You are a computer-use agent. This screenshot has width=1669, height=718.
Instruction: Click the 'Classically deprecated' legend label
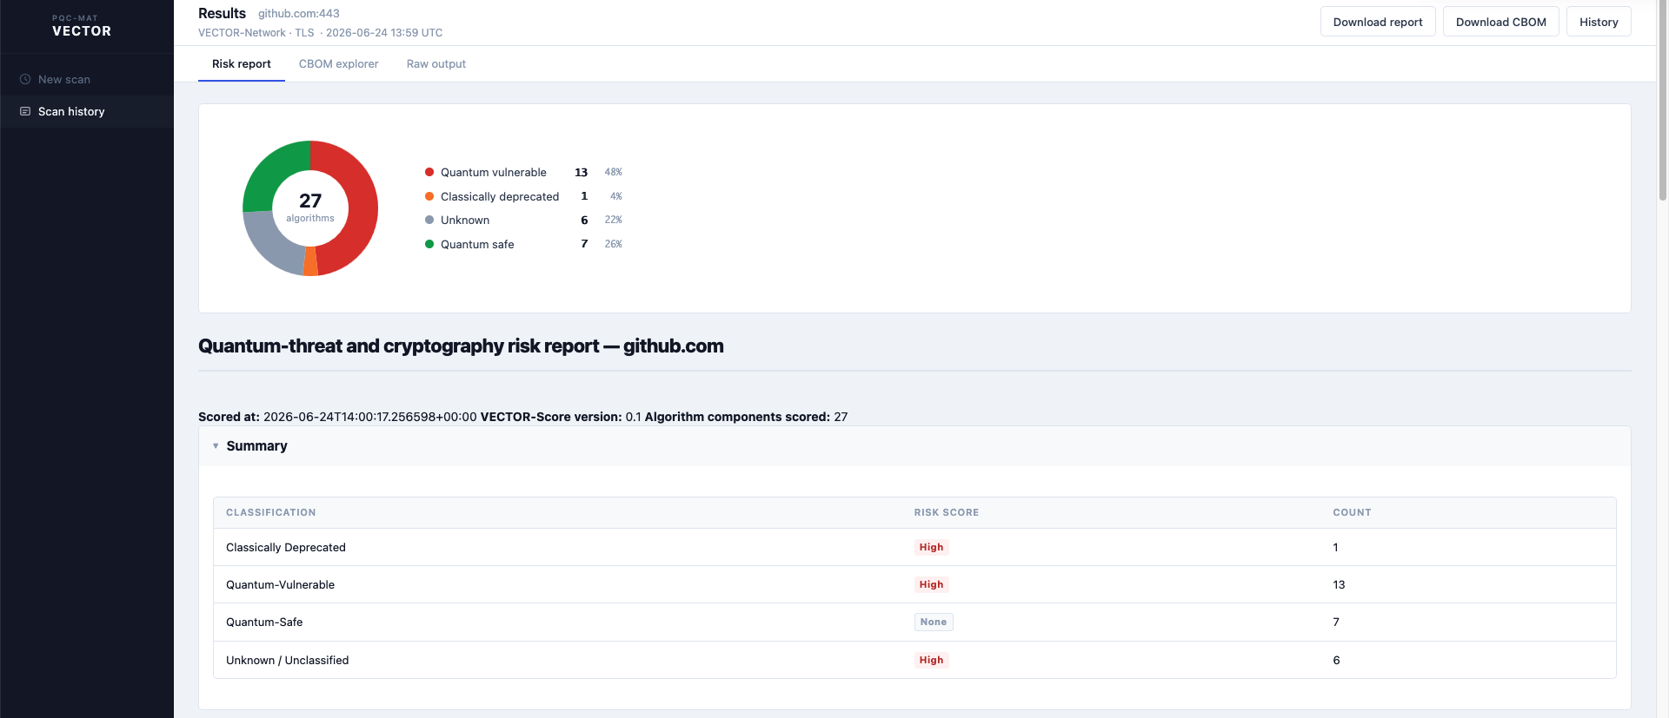(500, 196)
